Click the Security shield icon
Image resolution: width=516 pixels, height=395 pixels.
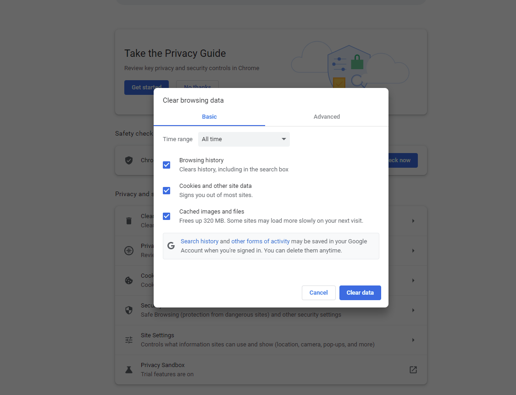coord(129,310)
